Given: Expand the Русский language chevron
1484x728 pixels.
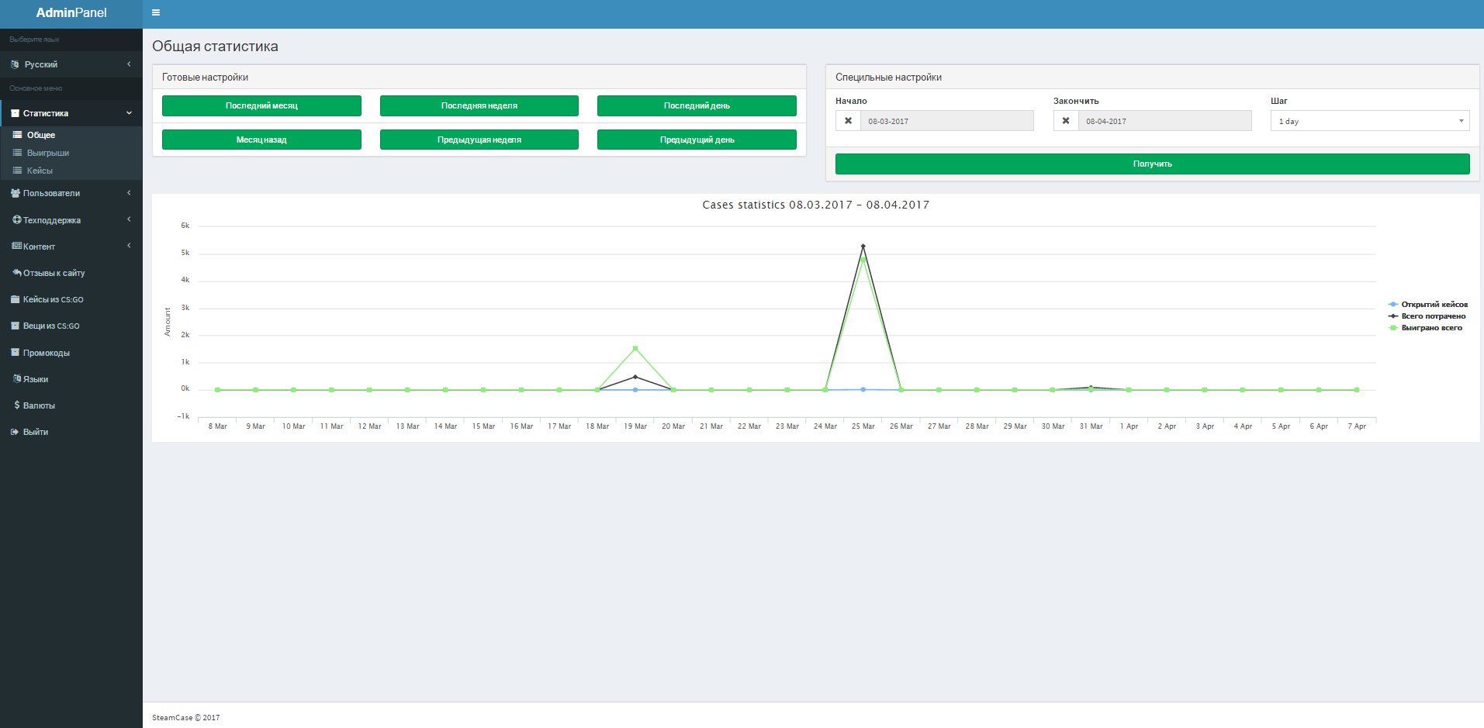Looking at the screenshot, I should tap(129, 64).
